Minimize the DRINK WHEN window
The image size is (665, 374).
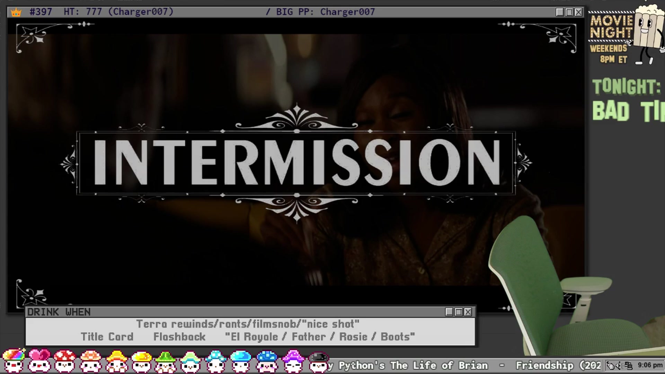449,312
